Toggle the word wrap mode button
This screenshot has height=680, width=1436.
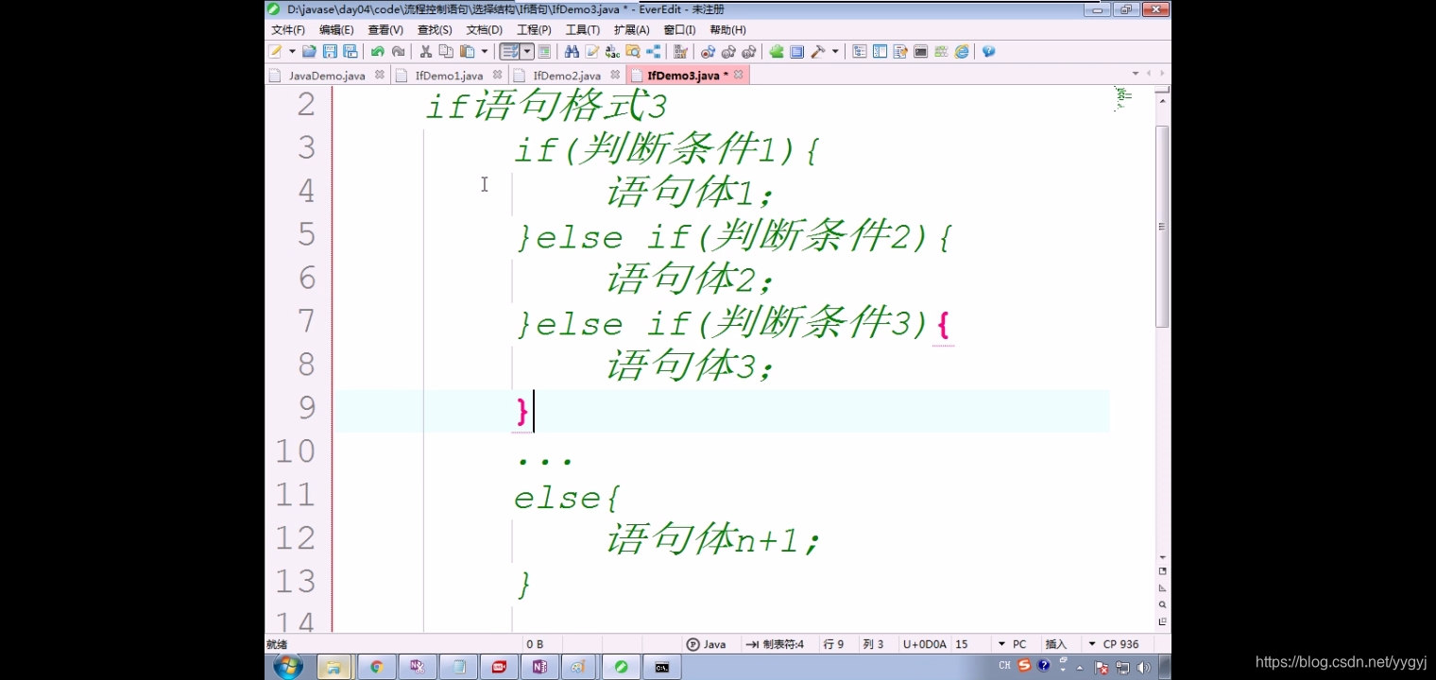[509, 52]
